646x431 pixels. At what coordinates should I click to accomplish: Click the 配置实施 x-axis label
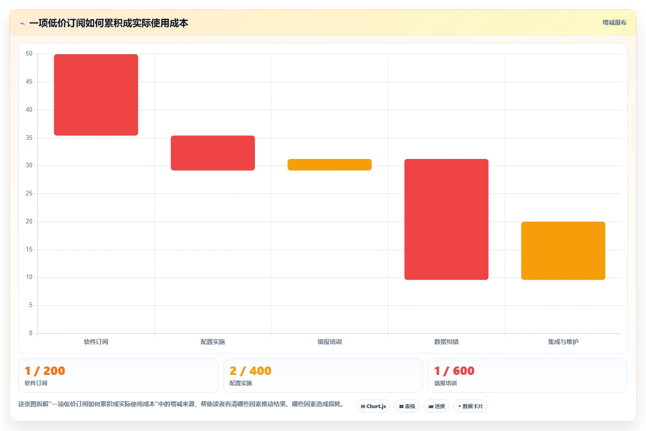(213, 342)
